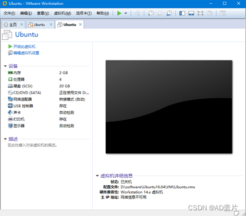Collapse the 描述 description section
246x216 pixels.
[x=5, y=139]
